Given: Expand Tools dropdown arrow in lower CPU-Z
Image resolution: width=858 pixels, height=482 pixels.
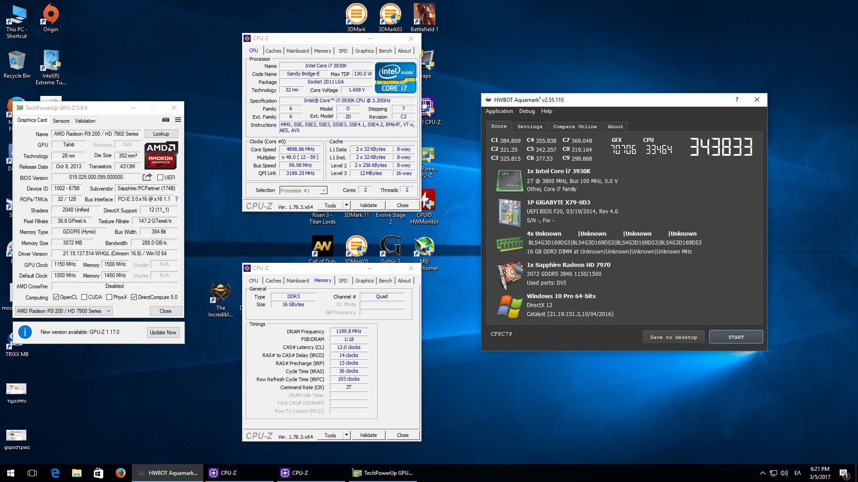Looking at the screenshot, I should tap(346, 435).
